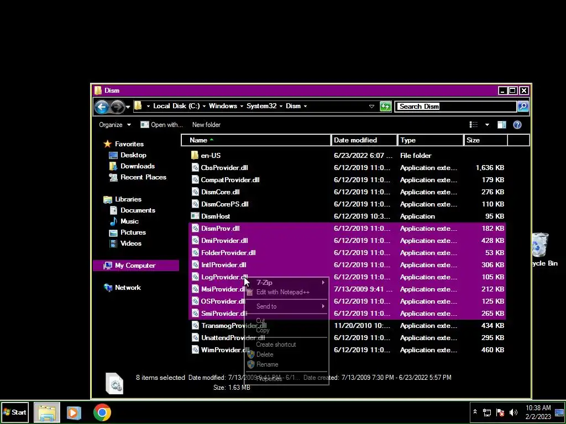Sort by the Type column header
The image size is (566, 424).
coord(430,140)
